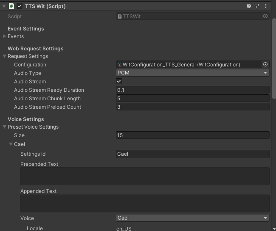Collapse the Request Settings foldout

click(5, 56)
